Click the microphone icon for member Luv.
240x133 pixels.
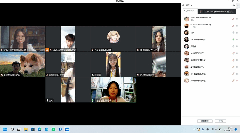click(x=233, y=33)
